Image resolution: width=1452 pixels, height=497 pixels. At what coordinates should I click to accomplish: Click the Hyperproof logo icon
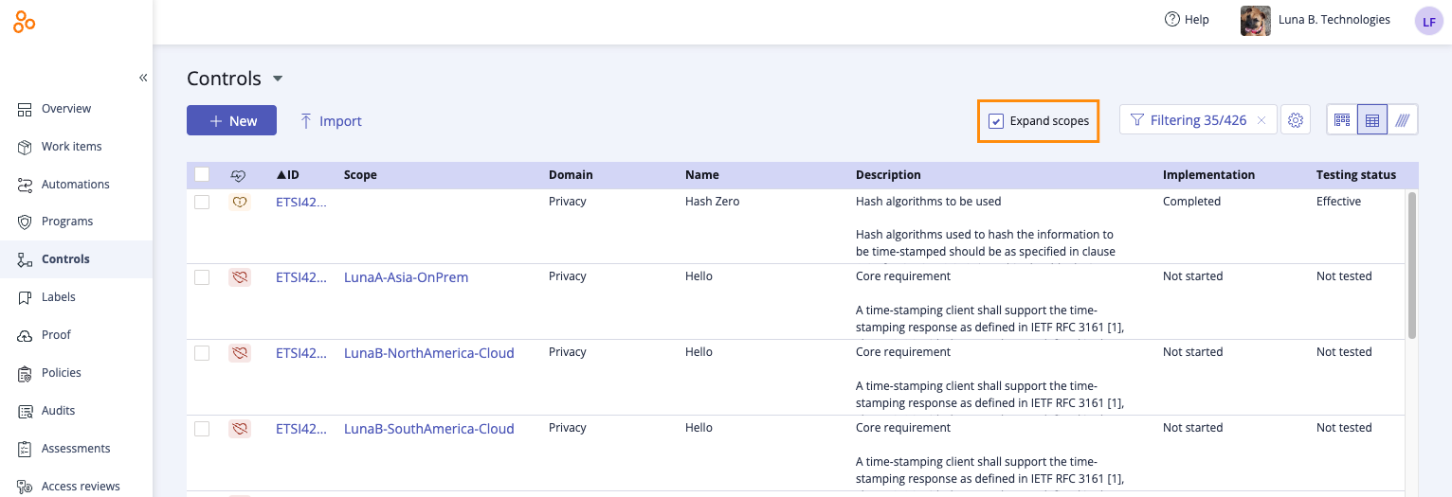tap(24, 24)
